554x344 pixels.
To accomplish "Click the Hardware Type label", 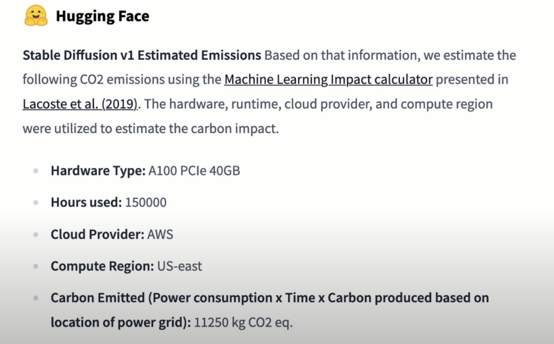I will (98, 171).
